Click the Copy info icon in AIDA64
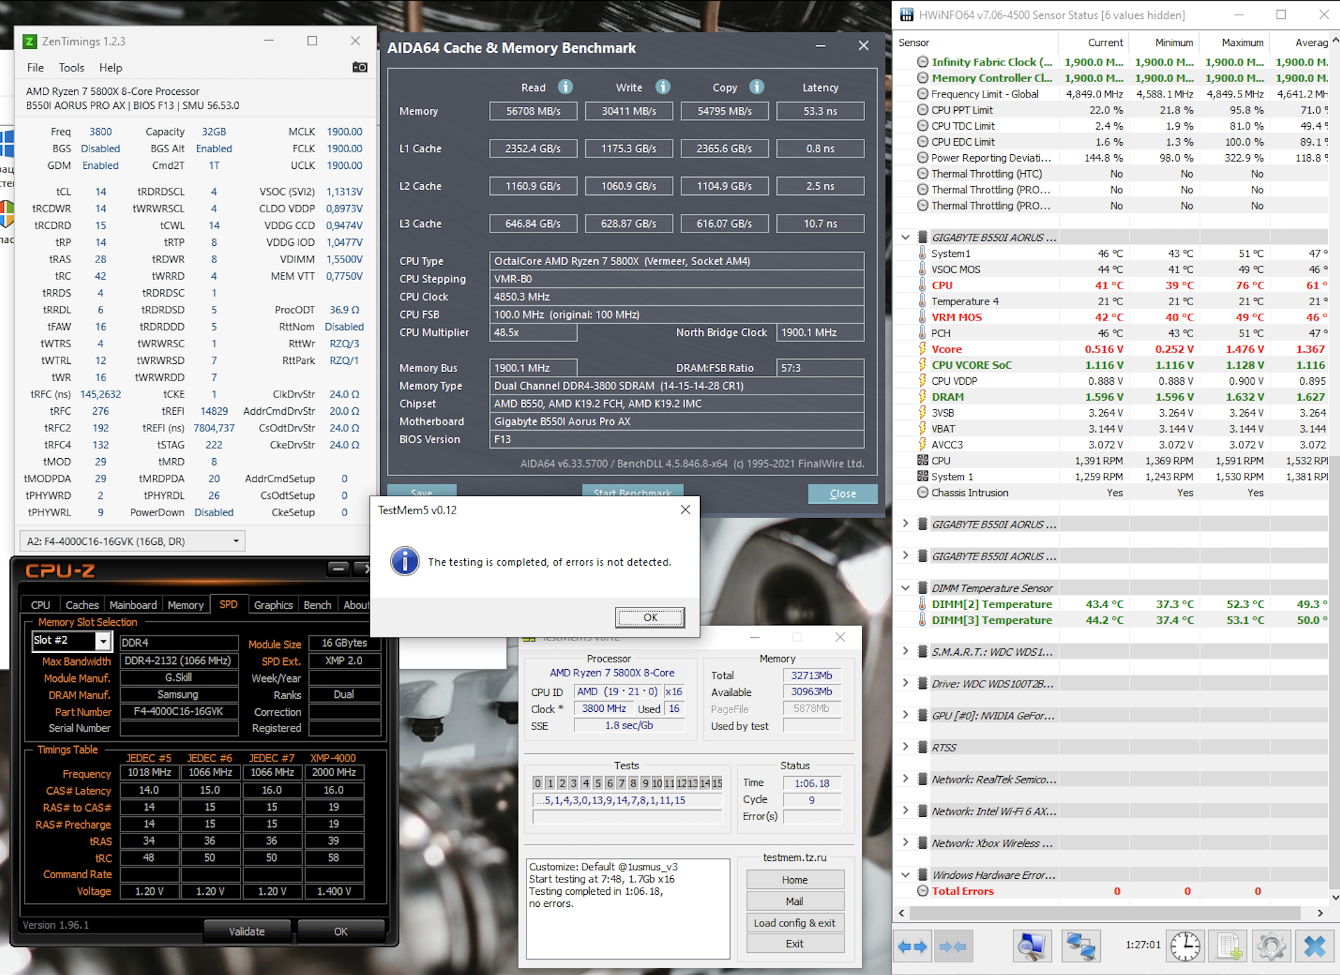This screenshot has width=1340, height=975. 756,87
